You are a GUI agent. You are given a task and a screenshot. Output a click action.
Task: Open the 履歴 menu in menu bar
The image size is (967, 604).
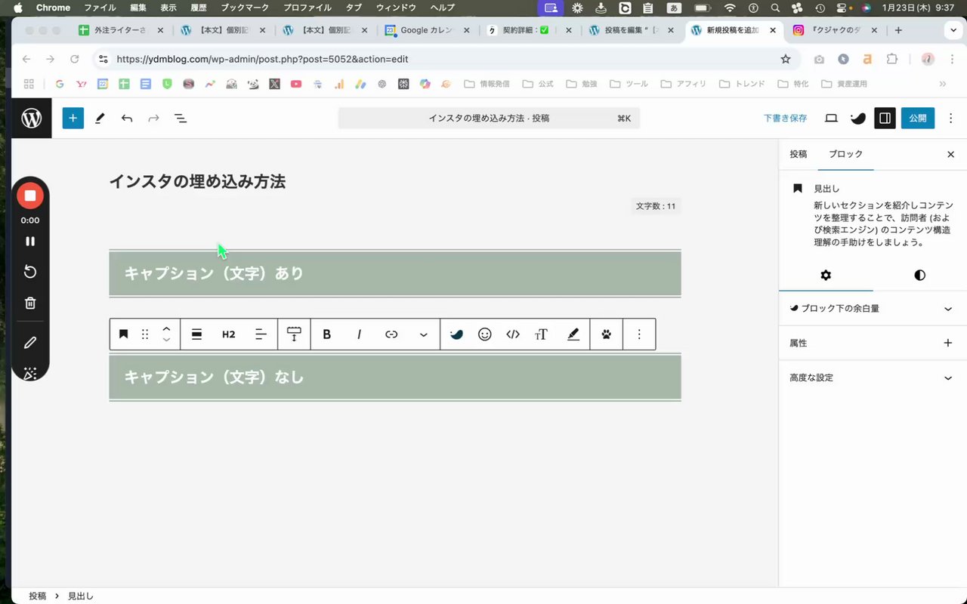click(198, 8)
